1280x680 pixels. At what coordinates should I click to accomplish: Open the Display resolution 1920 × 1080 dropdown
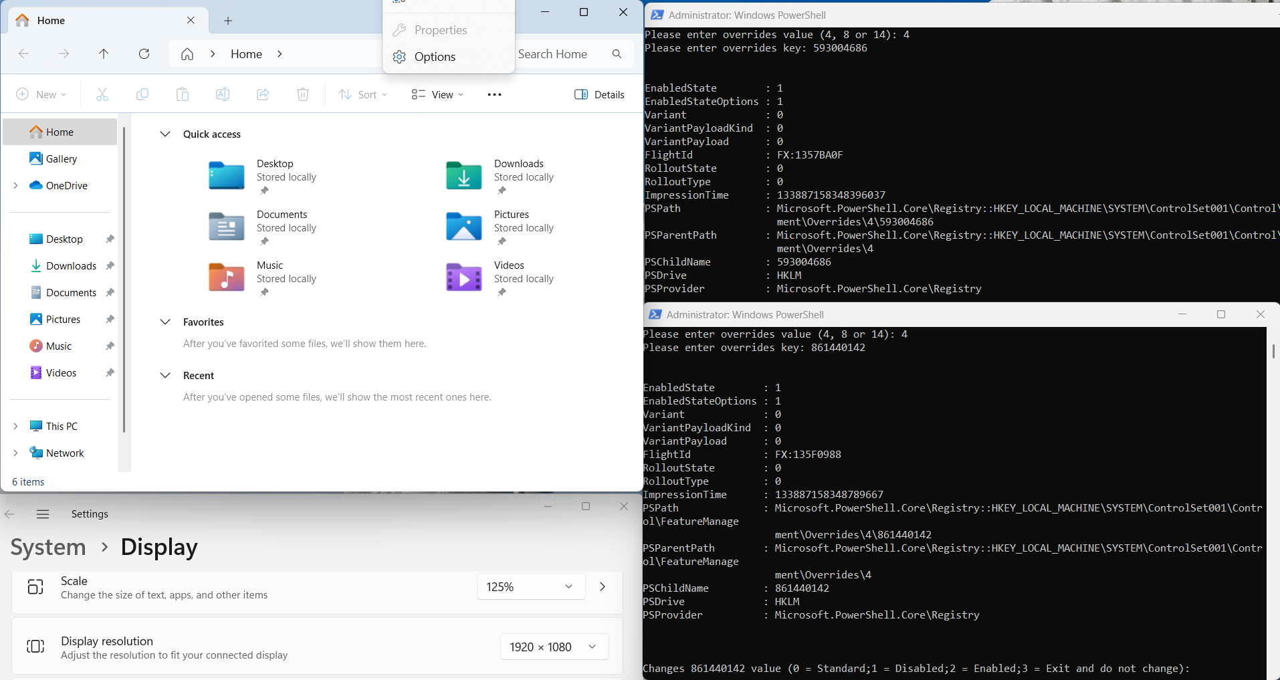click(x=554, y=647)
